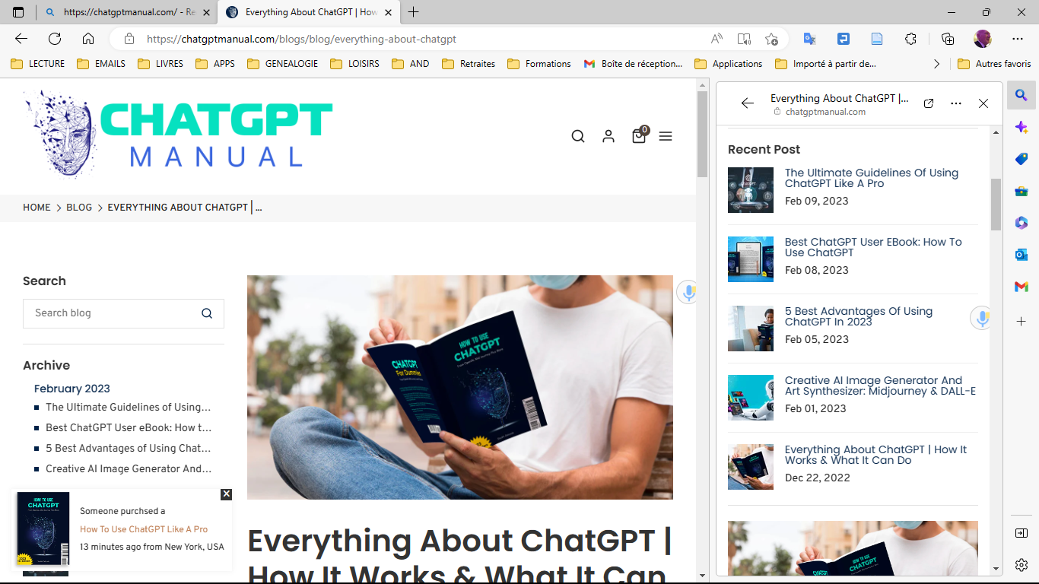
Task: Open the EMAILS bookmarks folder
Action: click(102, 64)
